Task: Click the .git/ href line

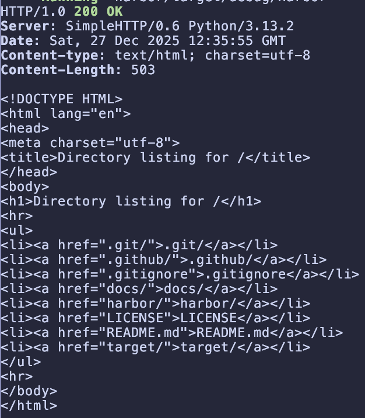Action: (x=139, y=245)
